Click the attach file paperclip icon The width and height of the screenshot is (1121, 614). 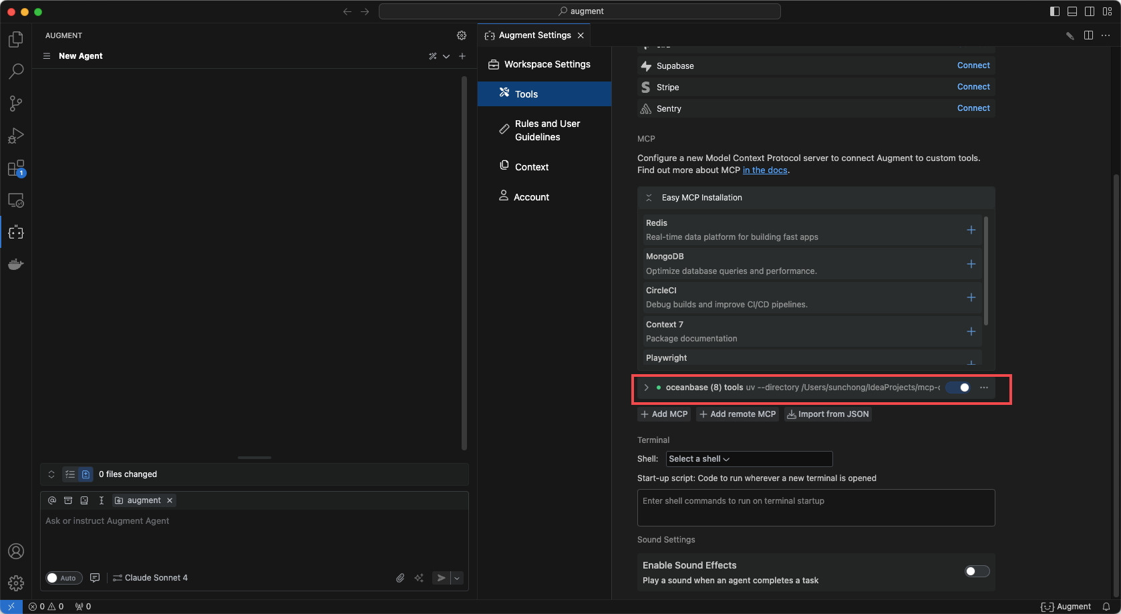400,578
